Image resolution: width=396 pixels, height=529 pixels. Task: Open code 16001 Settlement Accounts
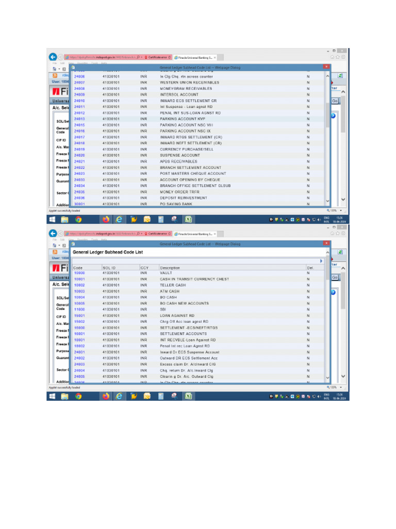[79, 334]
